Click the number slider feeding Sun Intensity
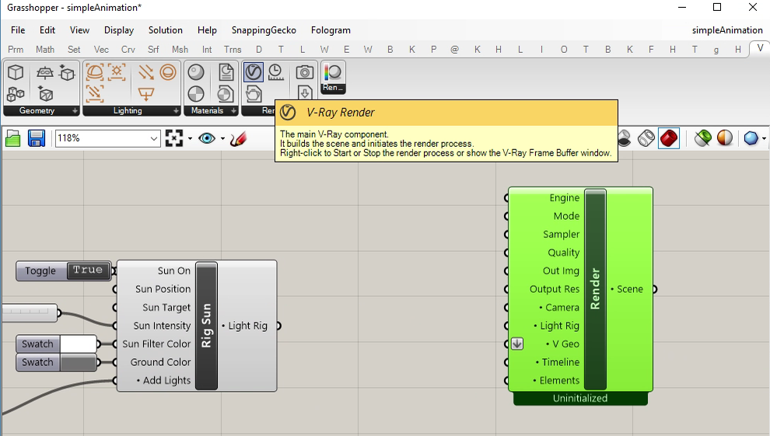The height and width of the screenshot is (436, 770). click(30, 312)
